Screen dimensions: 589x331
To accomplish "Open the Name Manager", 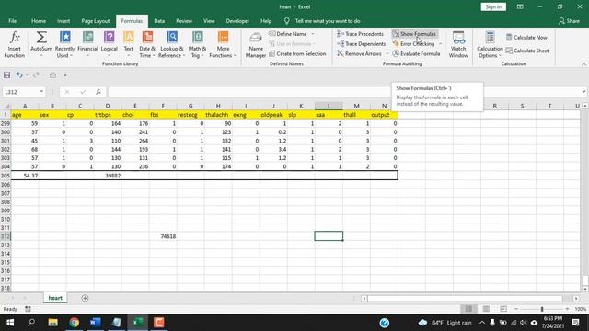I will pyautogui.click(x=256, y=45).
